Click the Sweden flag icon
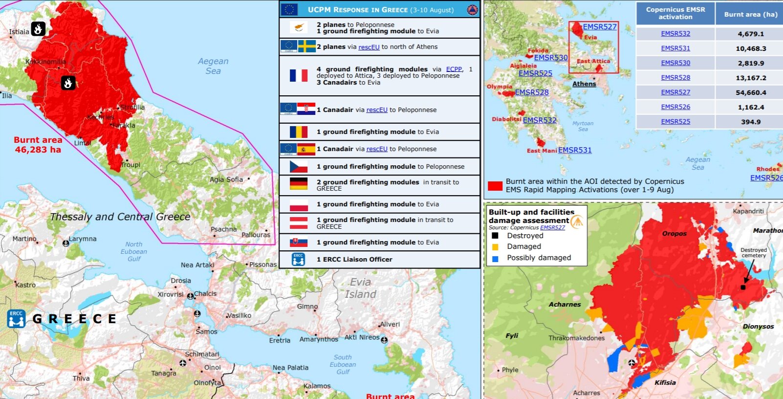This screenshot has height=399, width=783. (x=307, y=46)
